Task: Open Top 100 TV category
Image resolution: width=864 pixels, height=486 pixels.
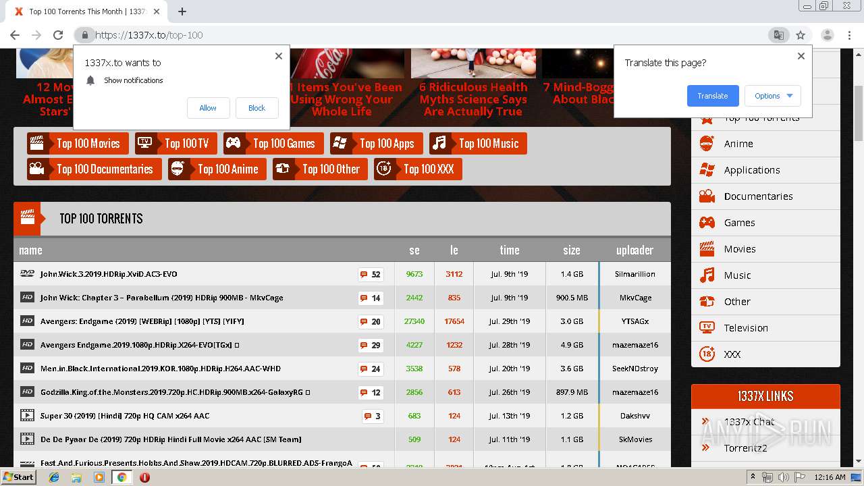Action: (x=175, y=143)
